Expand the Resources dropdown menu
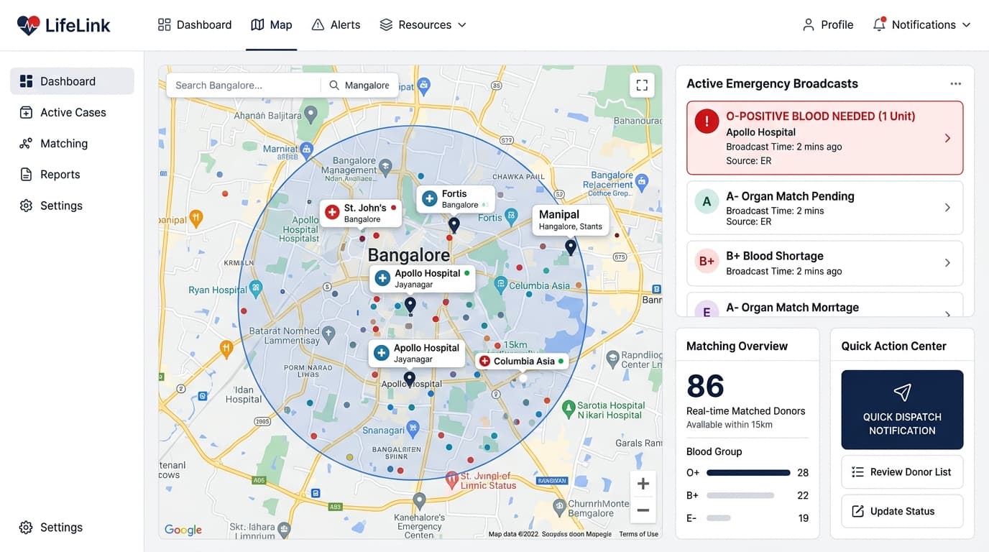989x552 pixels. coord(423,24)
